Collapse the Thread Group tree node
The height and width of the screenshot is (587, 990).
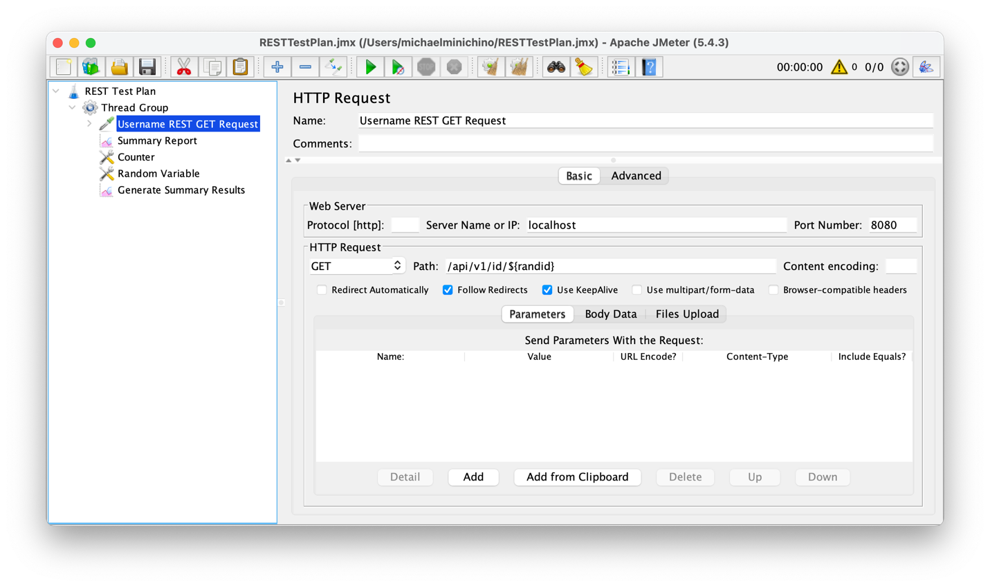pos(73,108)
